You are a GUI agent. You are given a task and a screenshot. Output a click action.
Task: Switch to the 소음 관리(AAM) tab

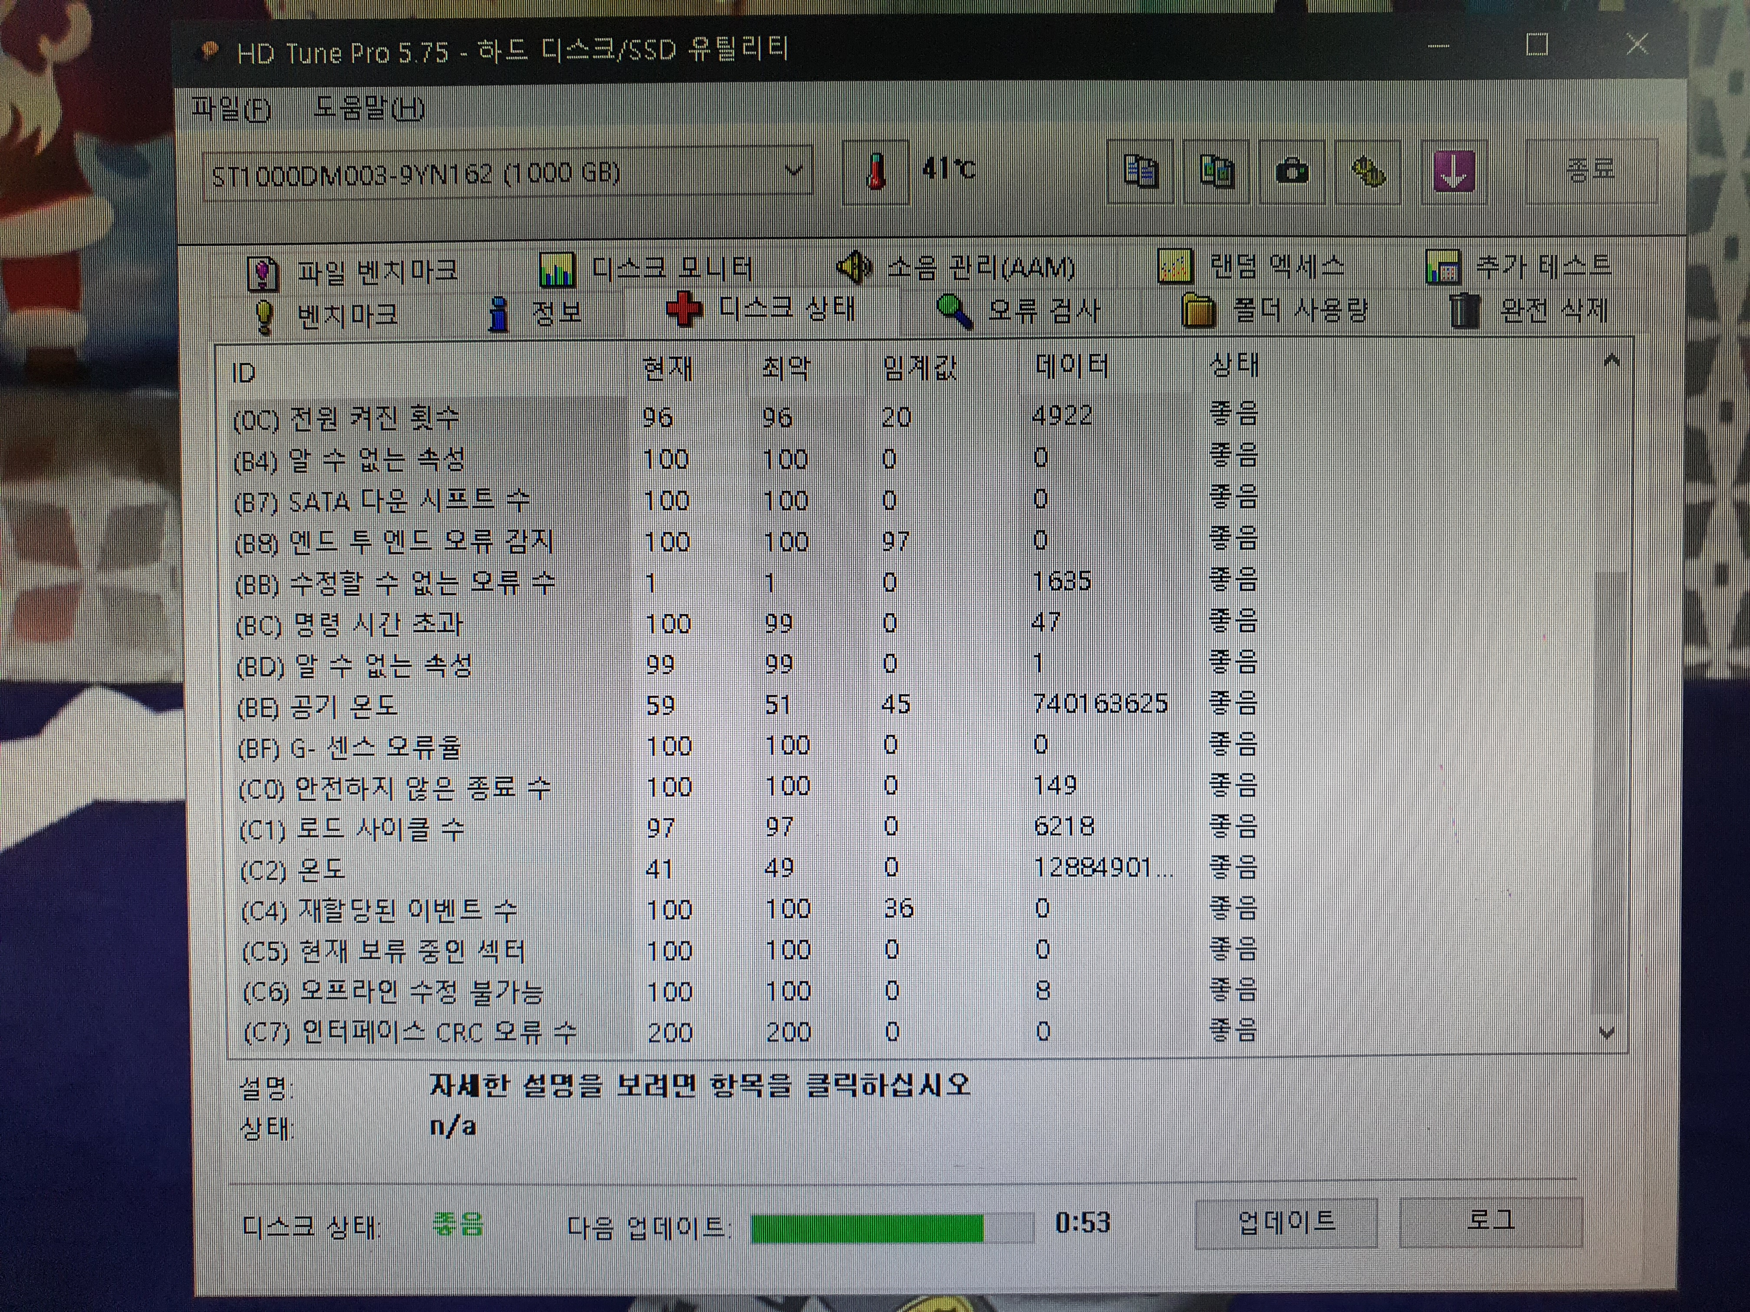tap(956, 267)
